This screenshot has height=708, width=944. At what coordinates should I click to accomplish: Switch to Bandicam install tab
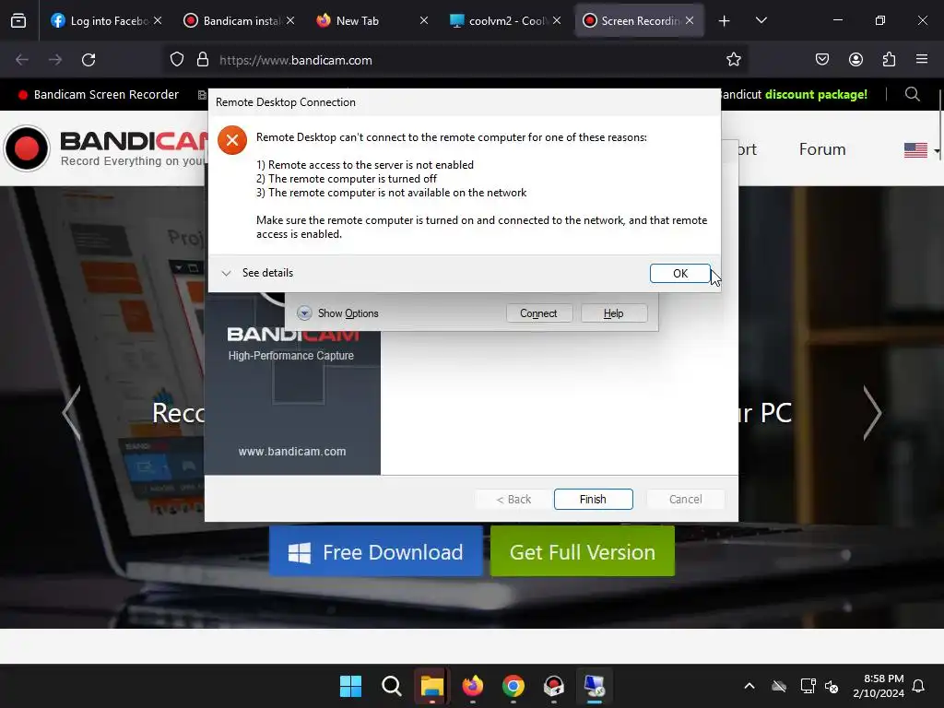pyautogui.click(x=233, y=20)
